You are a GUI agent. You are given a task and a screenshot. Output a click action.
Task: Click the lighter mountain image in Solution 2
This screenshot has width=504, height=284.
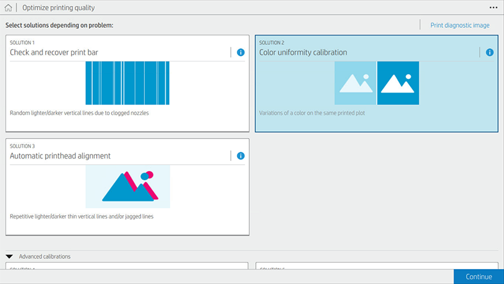[355, 83]
